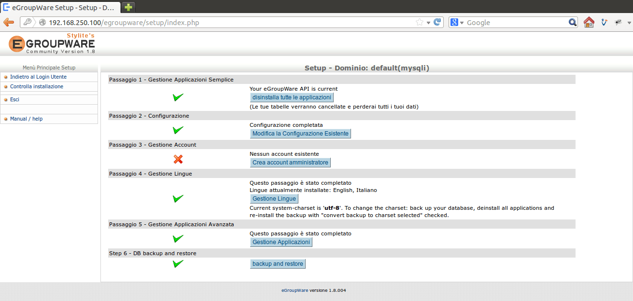Click the key site identity icon in the address bar
This screenshot has height=301, width=633.
[x=28, y=22]
